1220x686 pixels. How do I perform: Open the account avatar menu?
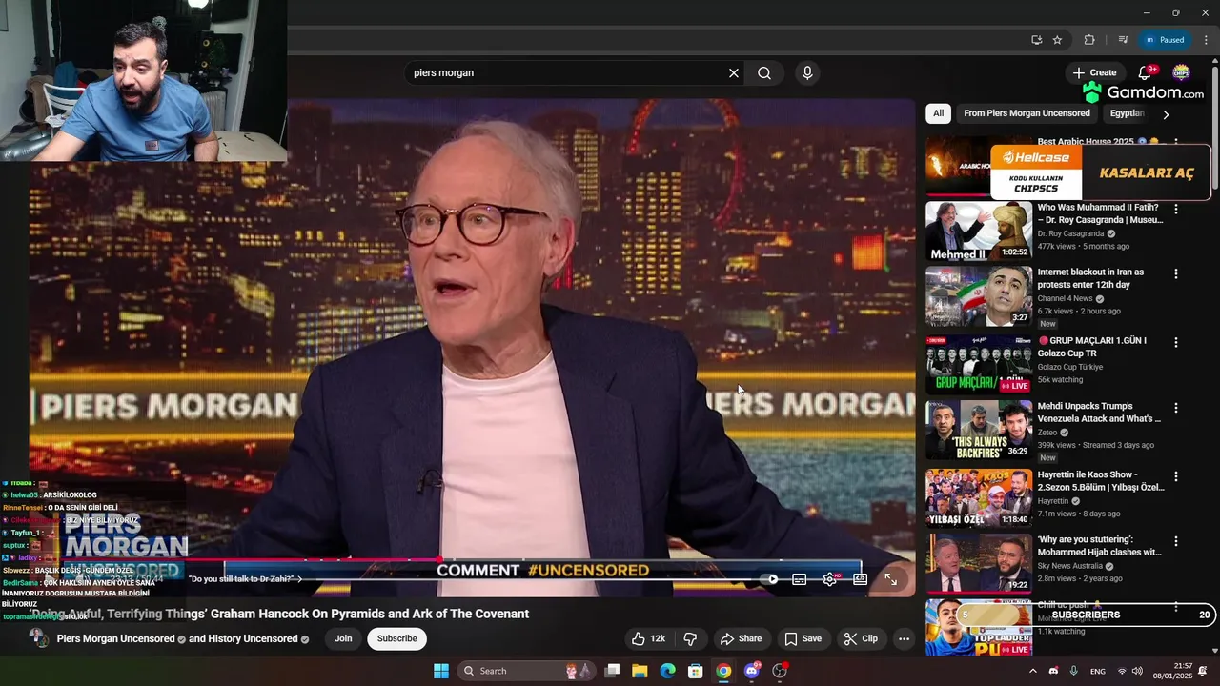(x=1181, y=72)
